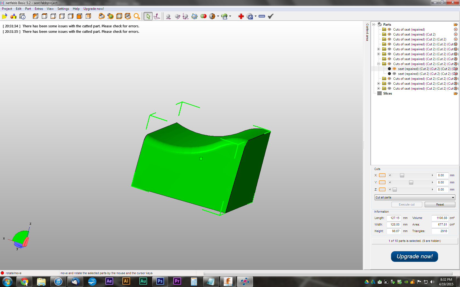
Task: Click the black checkmark toolbar icon
Action: 271,16
